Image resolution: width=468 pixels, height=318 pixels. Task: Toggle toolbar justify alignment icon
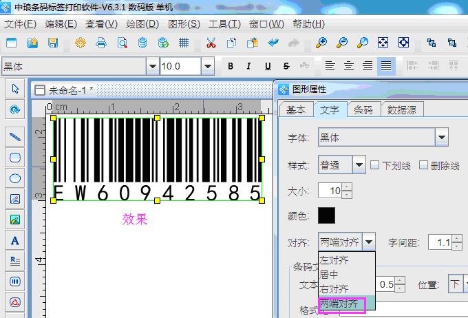point(386,65)
